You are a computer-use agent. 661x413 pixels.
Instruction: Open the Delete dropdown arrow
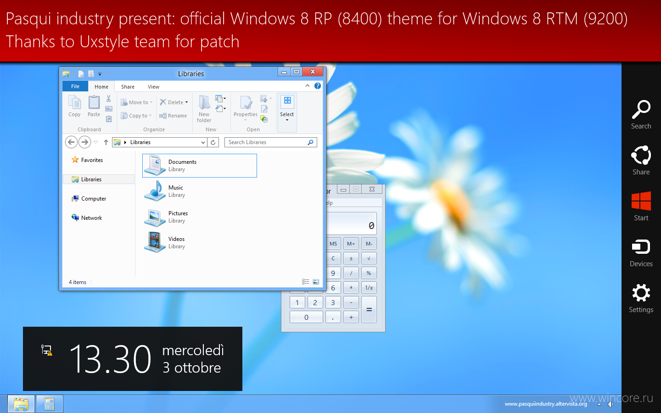coord(186,102)
